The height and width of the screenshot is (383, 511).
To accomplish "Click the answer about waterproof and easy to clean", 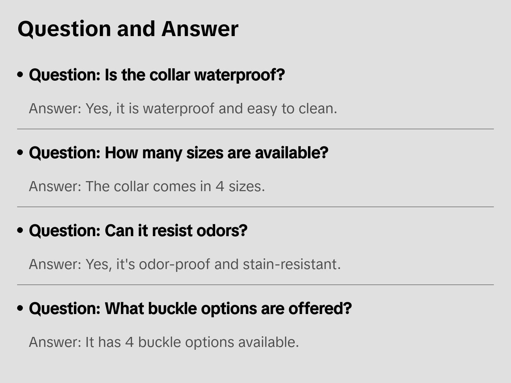I will (x=183, y=109).
